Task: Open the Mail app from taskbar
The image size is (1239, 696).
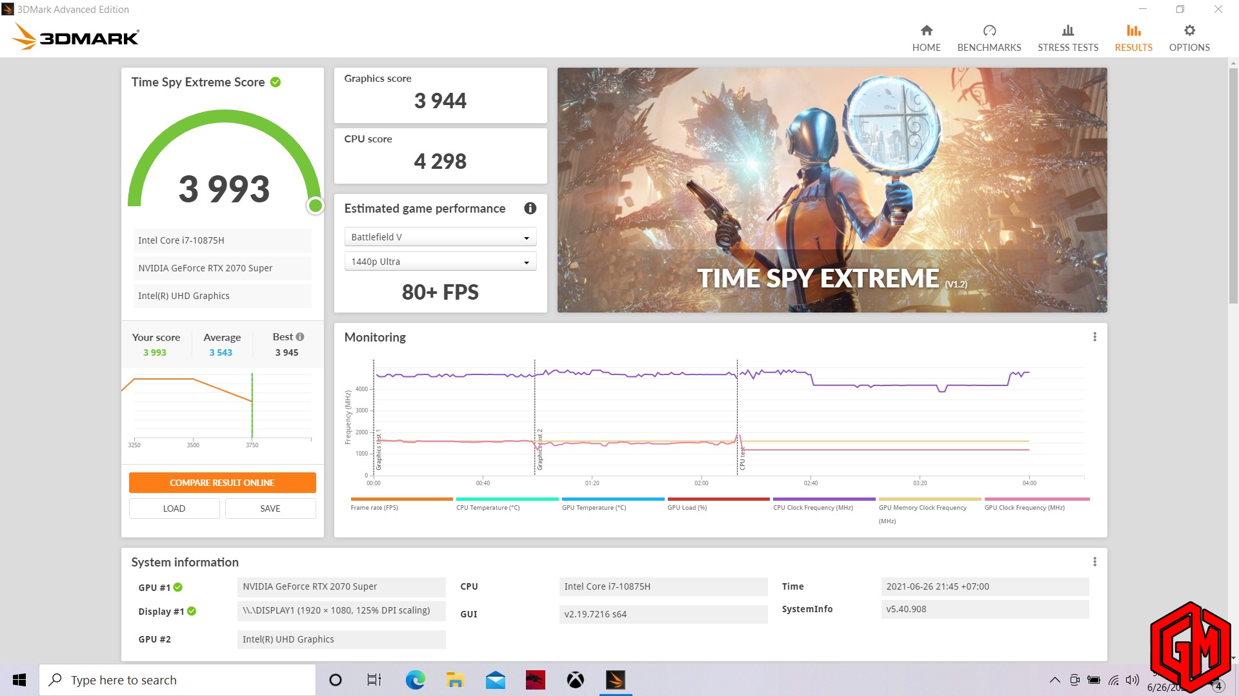Action: tap(495, 680)
